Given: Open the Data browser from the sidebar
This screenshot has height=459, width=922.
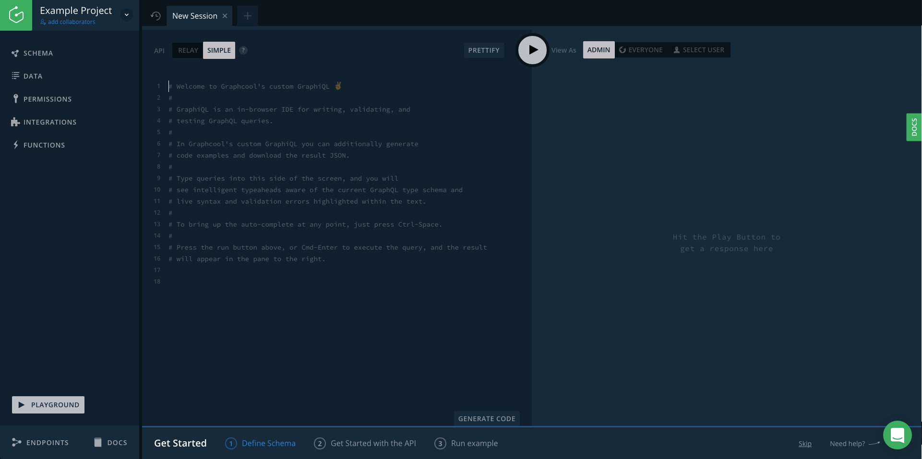Looking at the screenshot, I should click(33, 76).
